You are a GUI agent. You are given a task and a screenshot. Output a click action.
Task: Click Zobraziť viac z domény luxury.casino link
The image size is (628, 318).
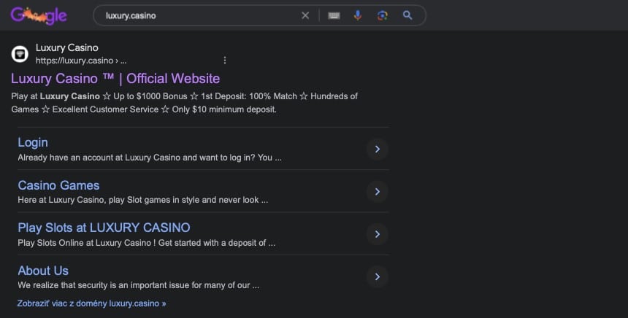[91, 303]
